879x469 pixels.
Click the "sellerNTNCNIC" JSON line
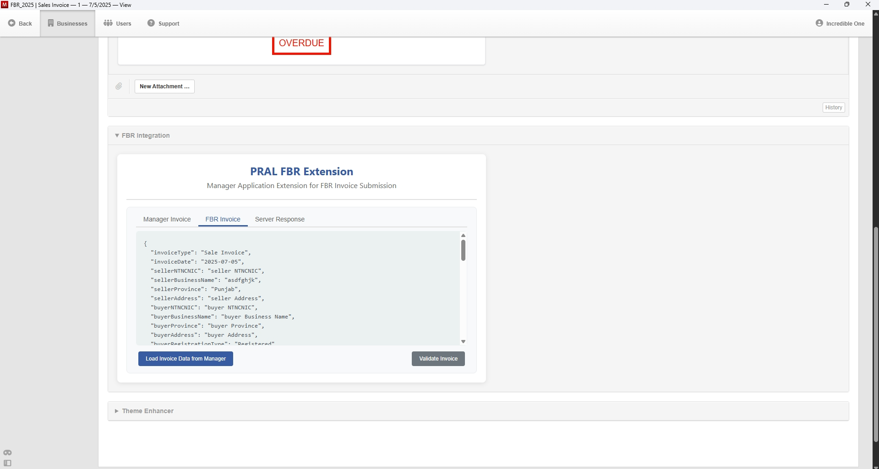click(x=207, y=271)
